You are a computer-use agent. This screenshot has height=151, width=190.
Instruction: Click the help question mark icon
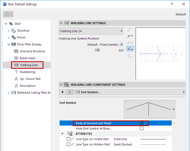[172, 4]
